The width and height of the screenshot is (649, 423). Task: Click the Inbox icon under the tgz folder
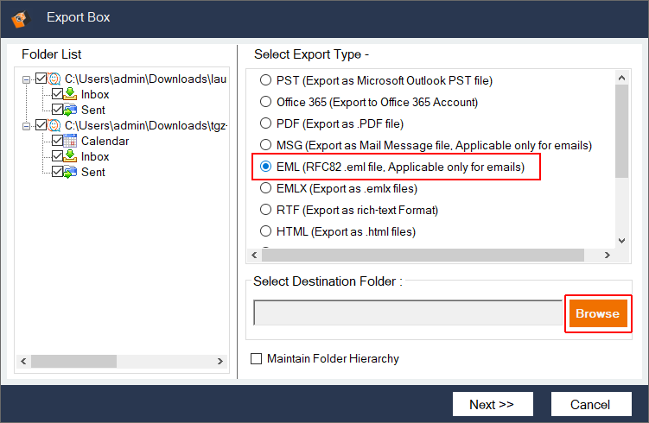coord(72,156)
